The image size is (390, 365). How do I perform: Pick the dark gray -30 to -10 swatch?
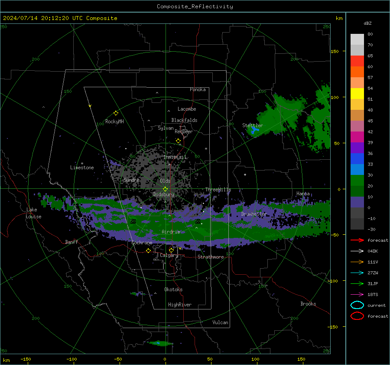coord(357,224)
